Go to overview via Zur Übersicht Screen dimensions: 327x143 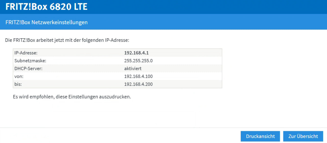click(303, 136)
